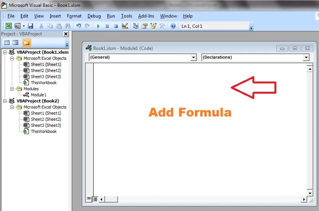Click the View Code icon in Project pane
The width and height of the screenshot is (319, 211).
point(7,43)
